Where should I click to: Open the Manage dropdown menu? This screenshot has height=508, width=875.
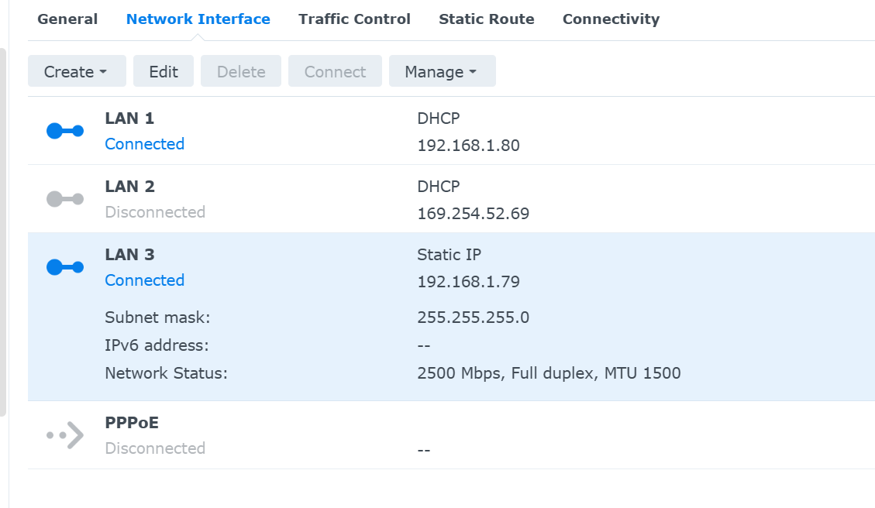[442, 72]
